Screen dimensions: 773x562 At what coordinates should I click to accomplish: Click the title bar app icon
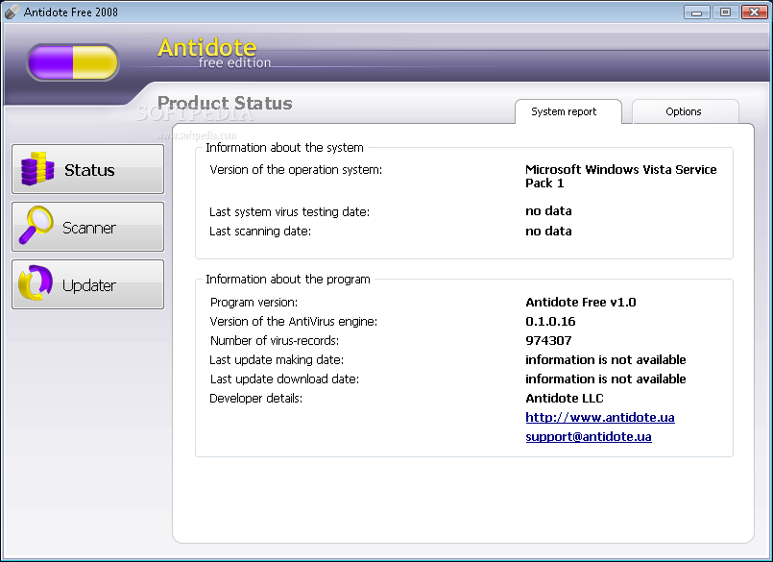pos(12,12)
